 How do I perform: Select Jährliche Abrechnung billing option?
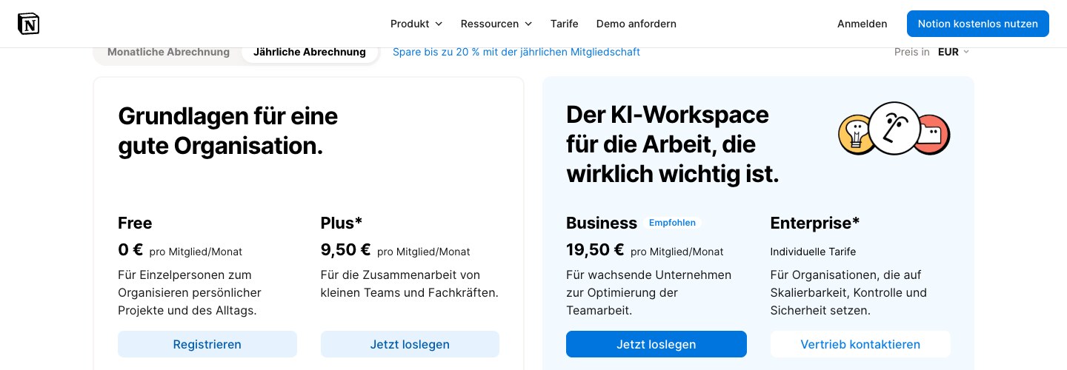tap(310, 52)
